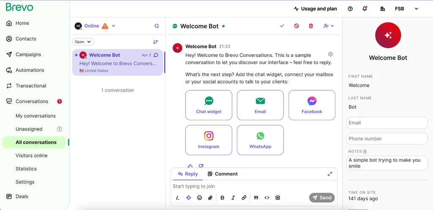Screen dimensions: 433x210
Task: Click the Start typing to join field
Action: coord(254,186)
